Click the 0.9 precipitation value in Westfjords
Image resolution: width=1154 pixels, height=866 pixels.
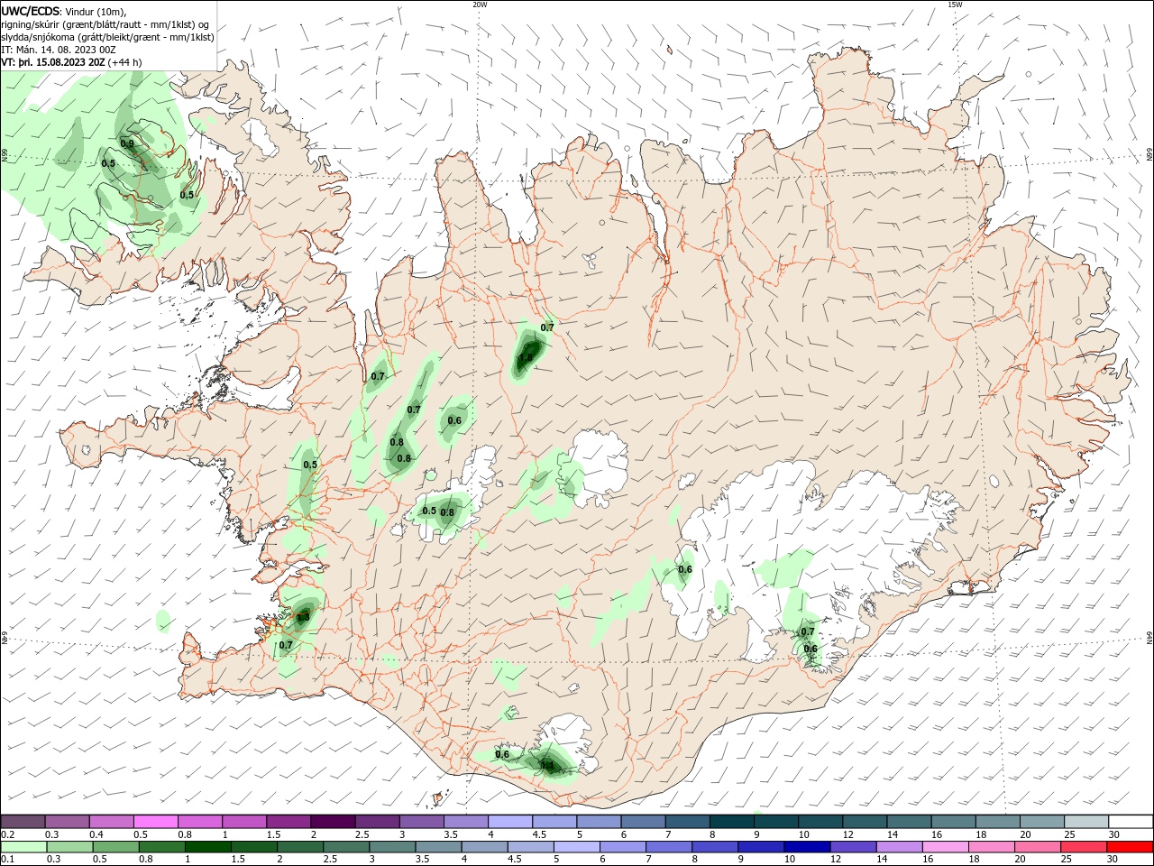click(x=127, y=143)
